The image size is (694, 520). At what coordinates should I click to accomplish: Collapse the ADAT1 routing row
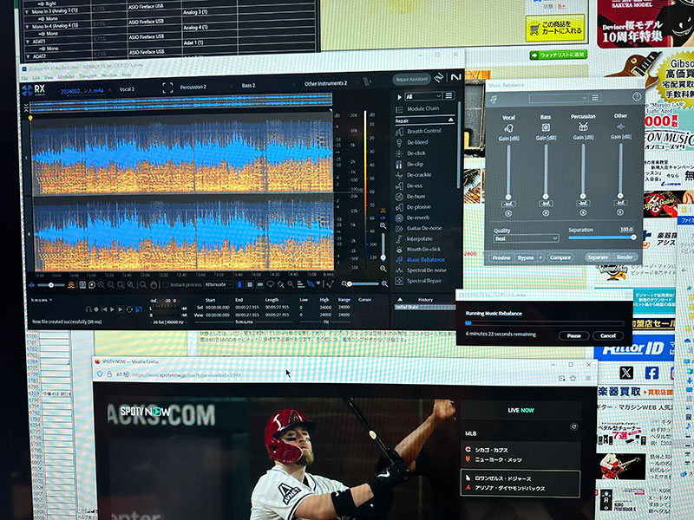[28, 42]
